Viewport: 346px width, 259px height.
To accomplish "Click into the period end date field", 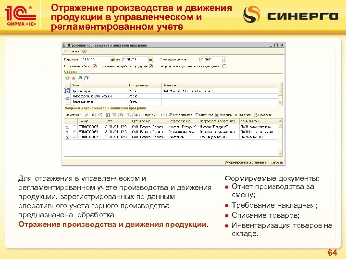I will [x=135, y=59].
